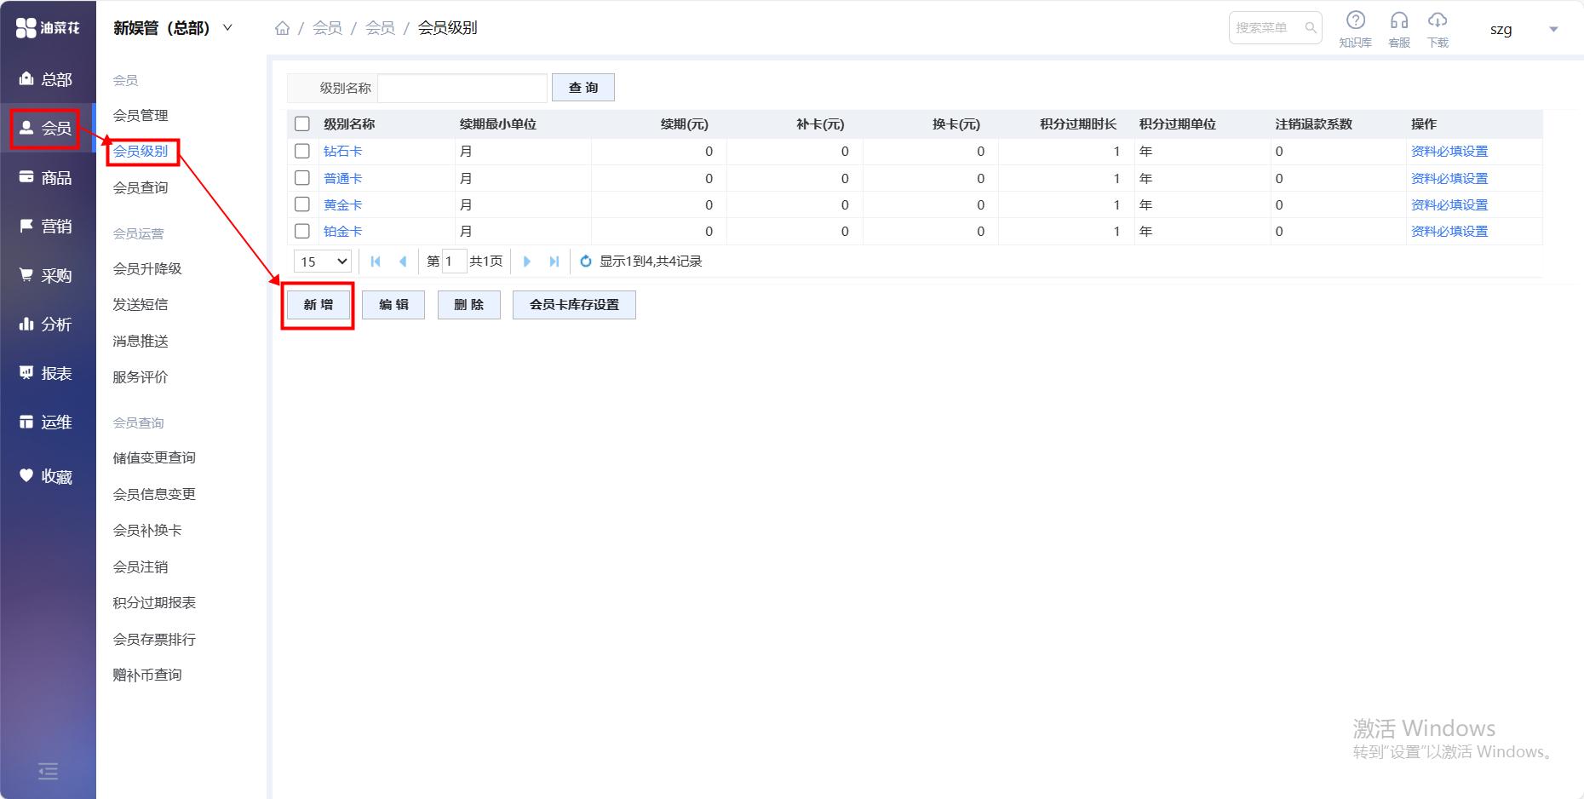Open the 采购 module in sidebar

pyautogui.click(x=46, y=275)
